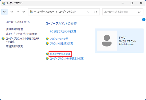The image size is (146, 100).
Task: Click the user accounts icon in address bar
Action: coord(32,12)
